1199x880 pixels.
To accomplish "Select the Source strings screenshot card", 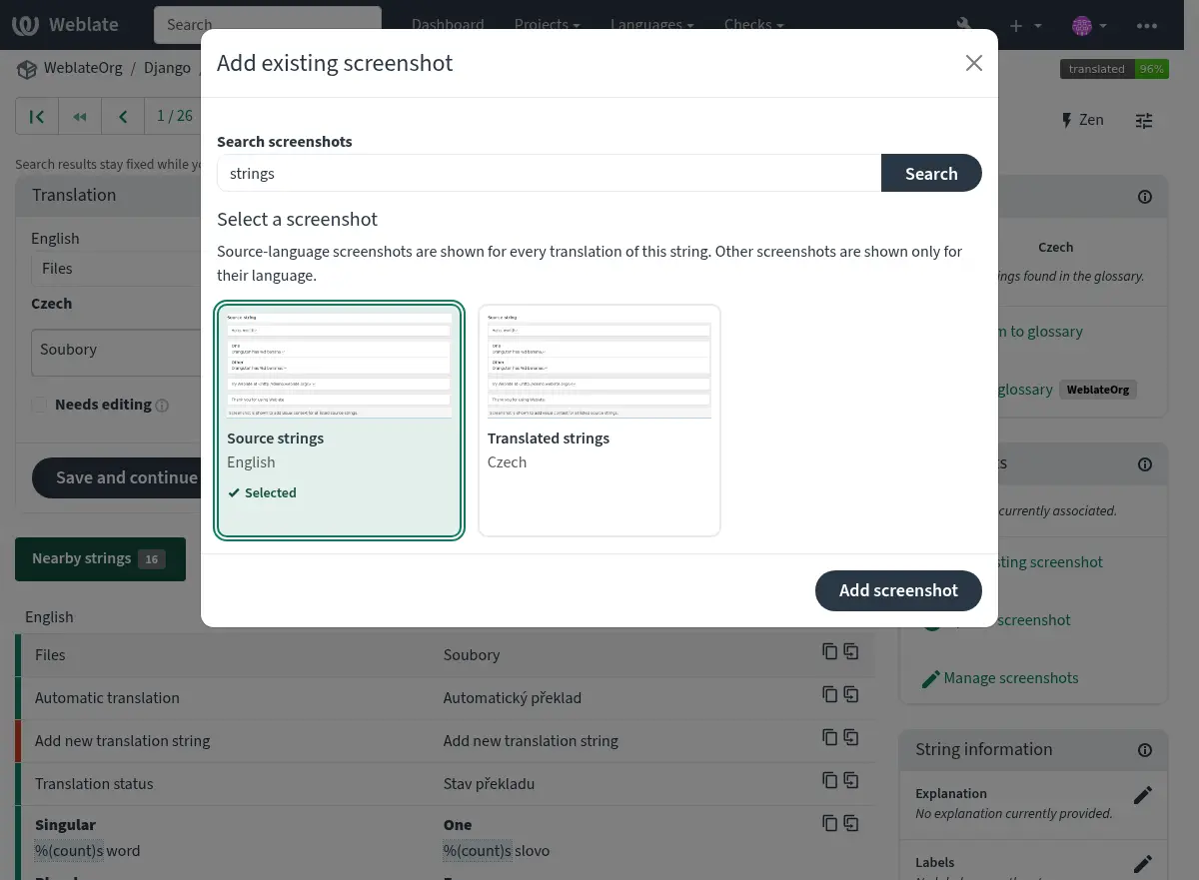I will (x=340, y=421).
